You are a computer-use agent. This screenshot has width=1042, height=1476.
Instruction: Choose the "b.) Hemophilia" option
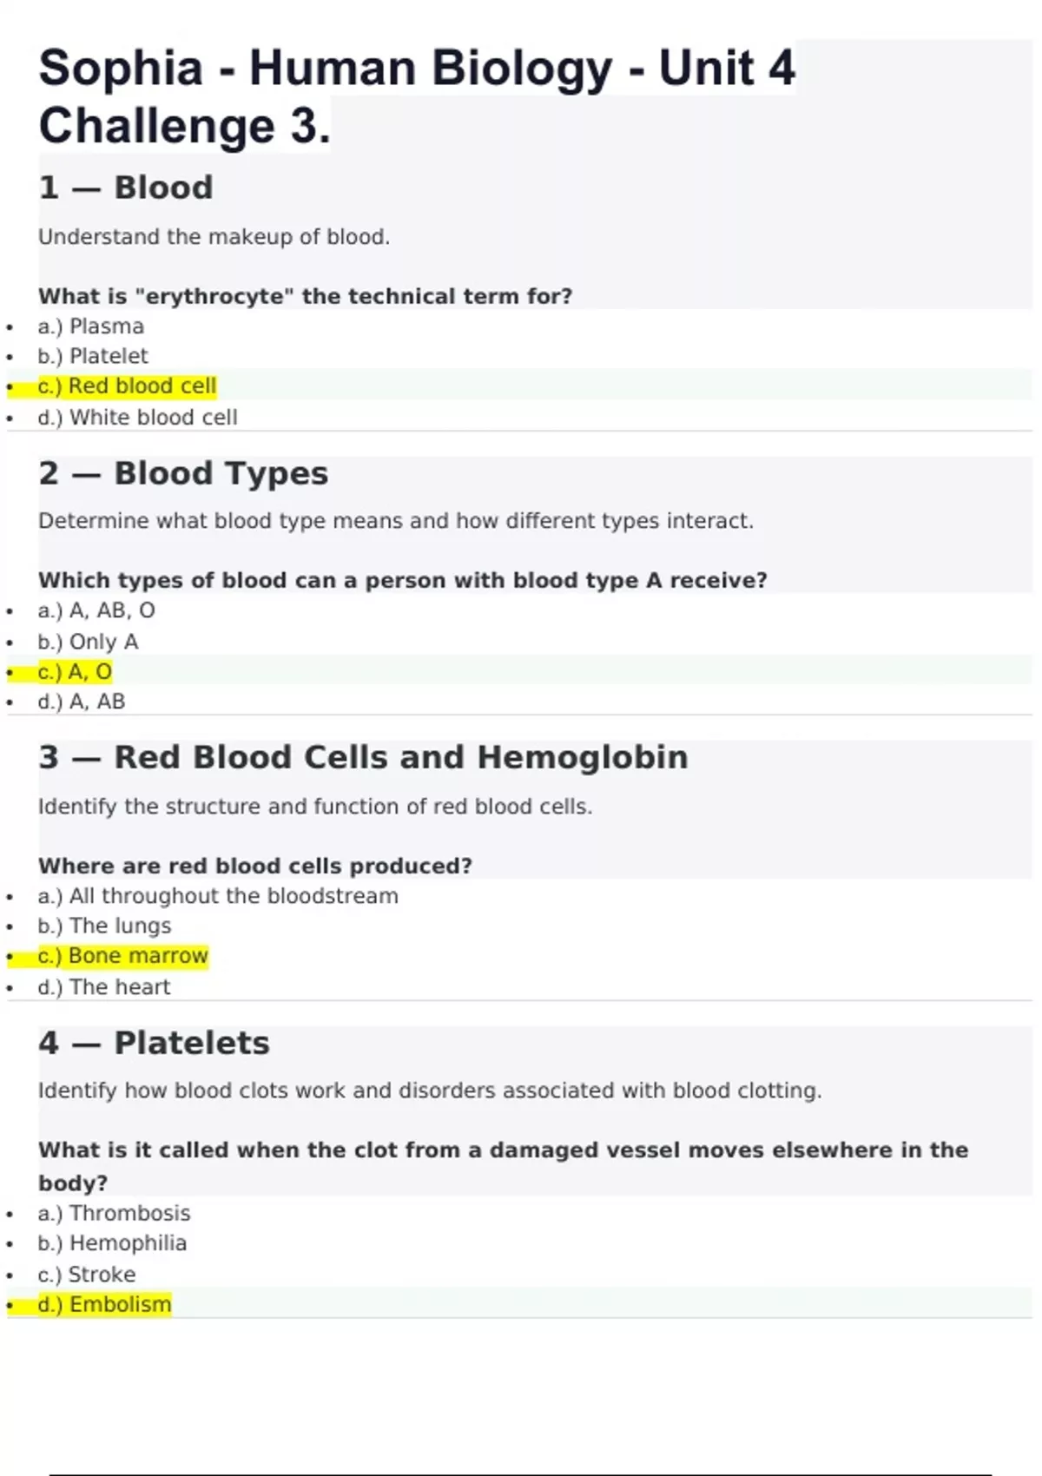112,1243
